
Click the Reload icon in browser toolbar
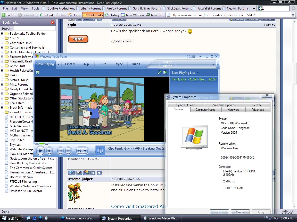pyautogui.click(x=41, y=15)
